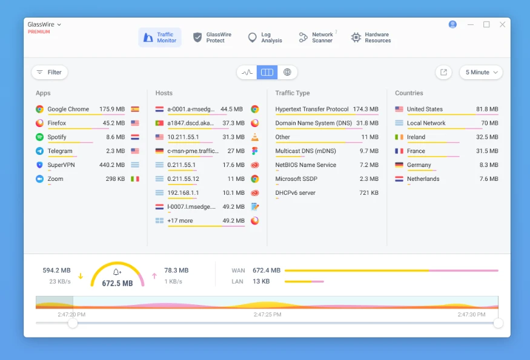Switch to globe map view

tap(287, 72)
